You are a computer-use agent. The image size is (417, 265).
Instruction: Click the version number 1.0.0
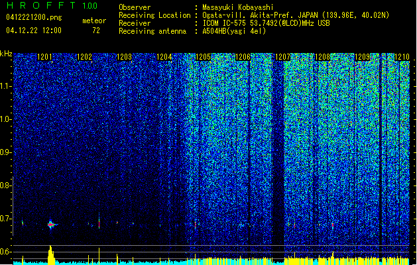pos(90,6)
